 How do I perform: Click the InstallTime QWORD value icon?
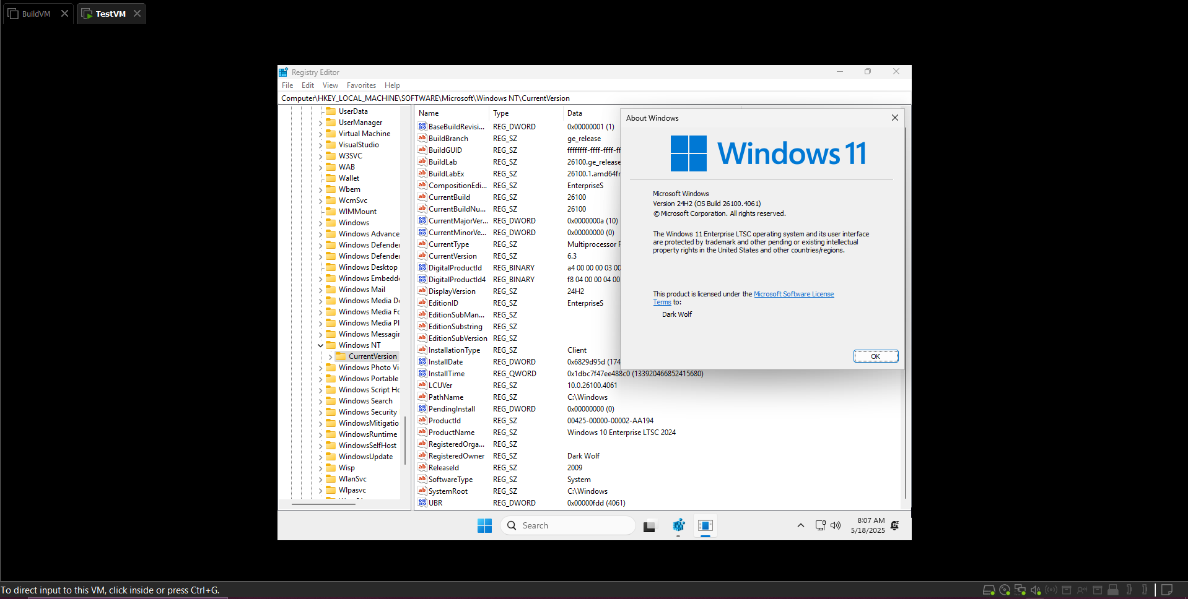click(422, 373)
